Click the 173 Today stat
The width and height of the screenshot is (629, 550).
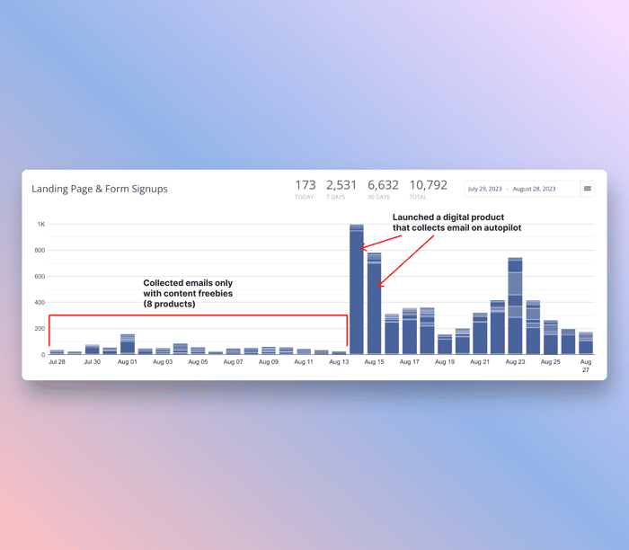click(305, 190)
